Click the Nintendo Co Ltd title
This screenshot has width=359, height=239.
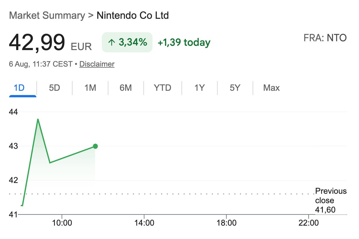point(133,15)
